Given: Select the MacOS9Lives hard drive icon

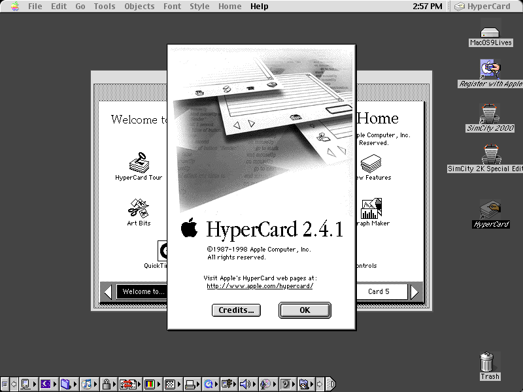Looking at the screenshot, I should 490,32.
